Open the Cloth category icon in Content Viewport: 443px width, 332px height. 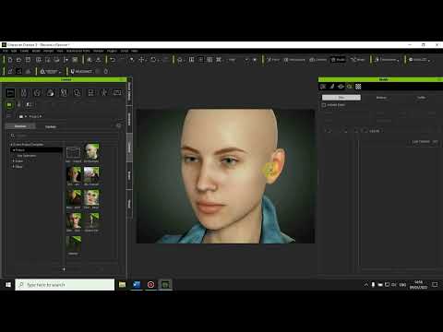[64, 92]
